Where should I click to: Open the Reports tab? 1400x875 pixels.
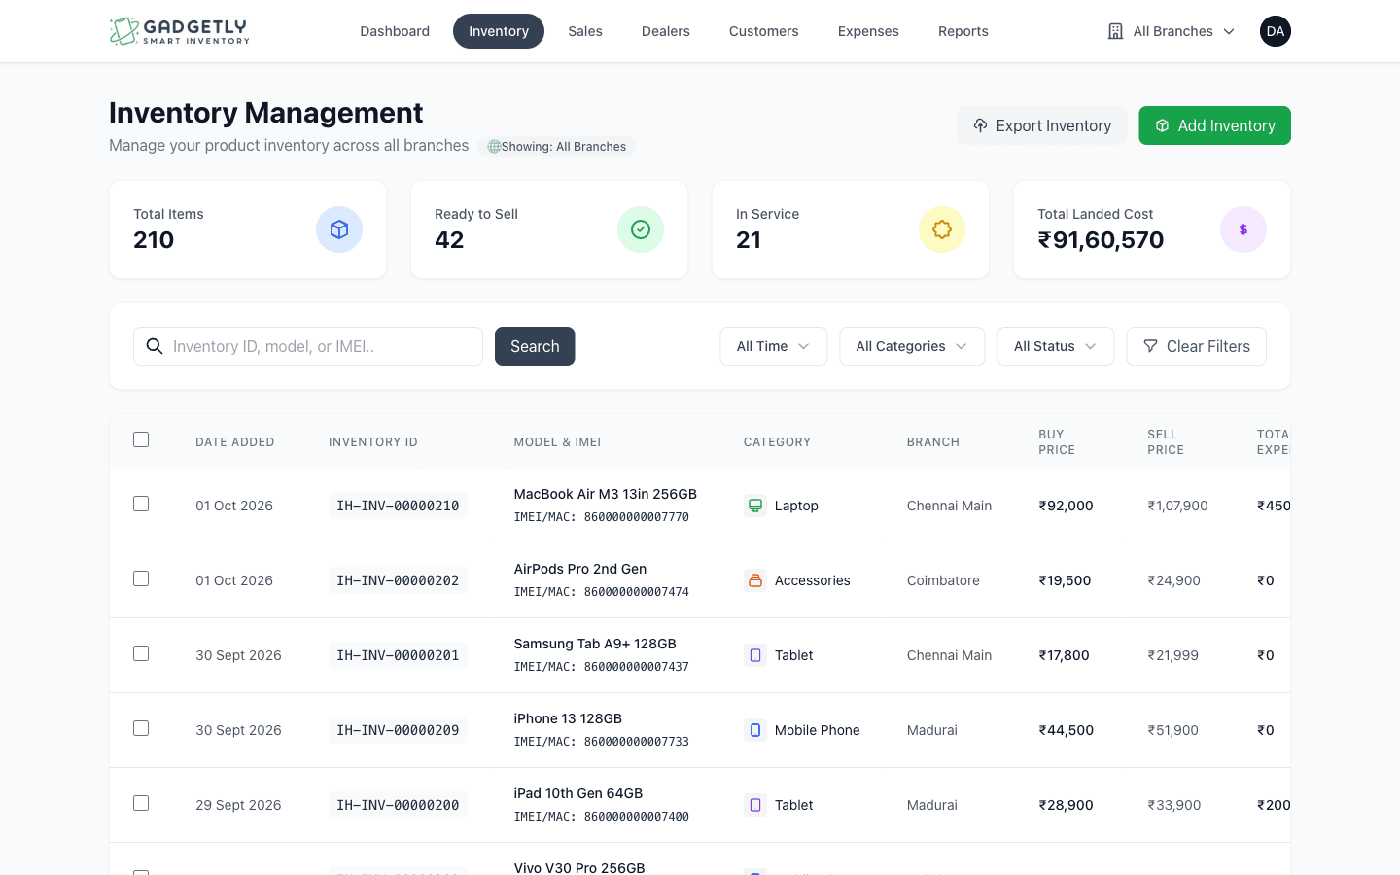coord(963,31)
